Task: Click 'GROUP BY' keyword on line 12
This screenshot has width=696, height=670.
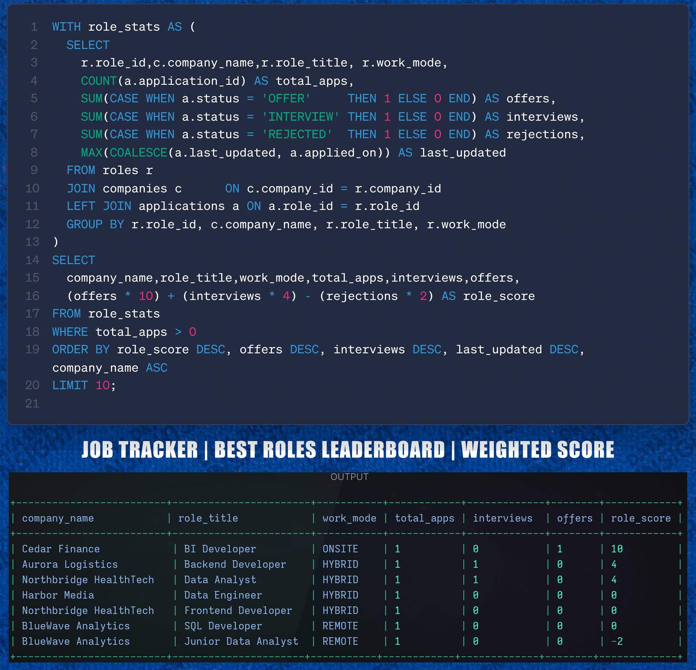Action: click(x=95, y=224)
